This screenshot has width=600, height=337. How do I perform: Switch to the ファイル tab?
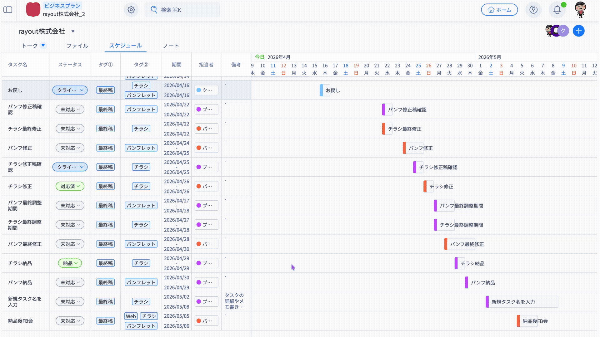point(77,46)
